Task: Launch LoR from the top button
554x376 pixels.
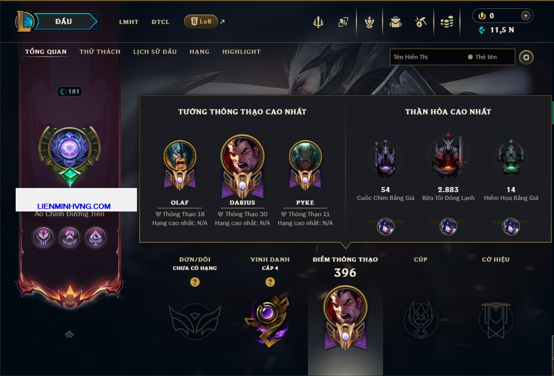Action: tap(201, 21)
